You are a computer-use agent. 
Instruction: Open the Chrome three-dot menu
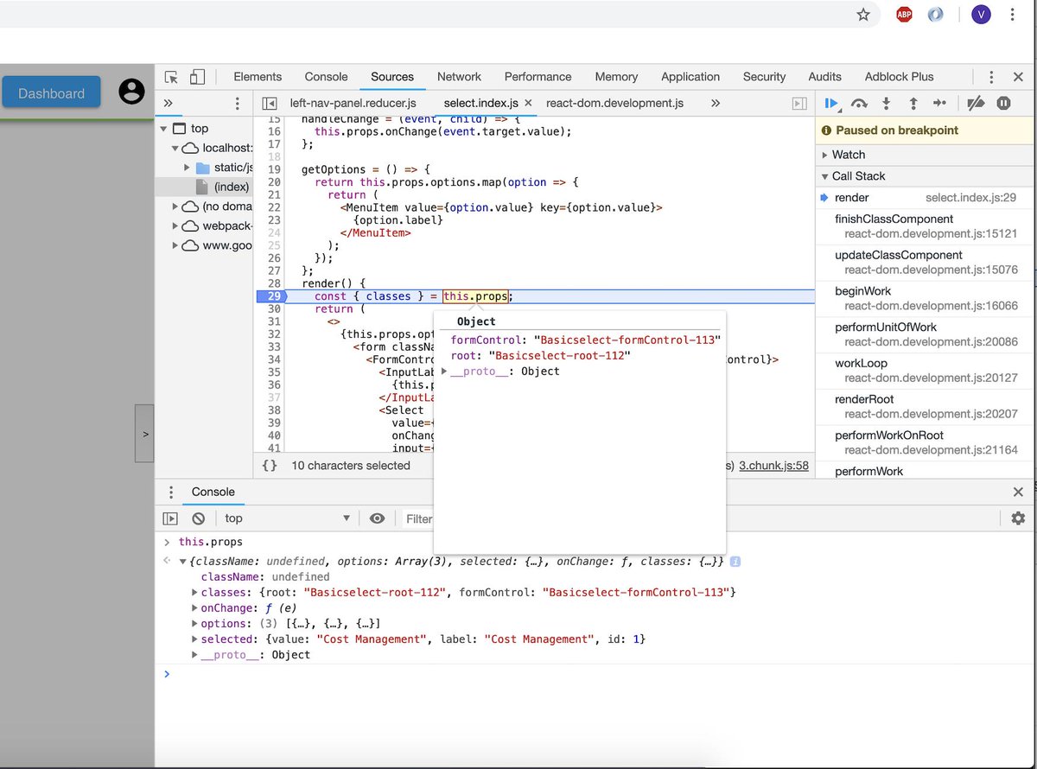[1012, 15]
